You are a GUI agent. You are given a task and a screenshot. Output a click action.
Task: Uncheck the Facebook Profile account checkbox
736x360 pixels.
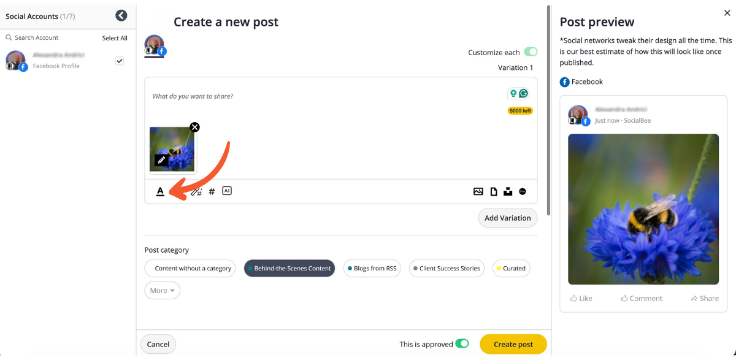(x=120, y=61)
